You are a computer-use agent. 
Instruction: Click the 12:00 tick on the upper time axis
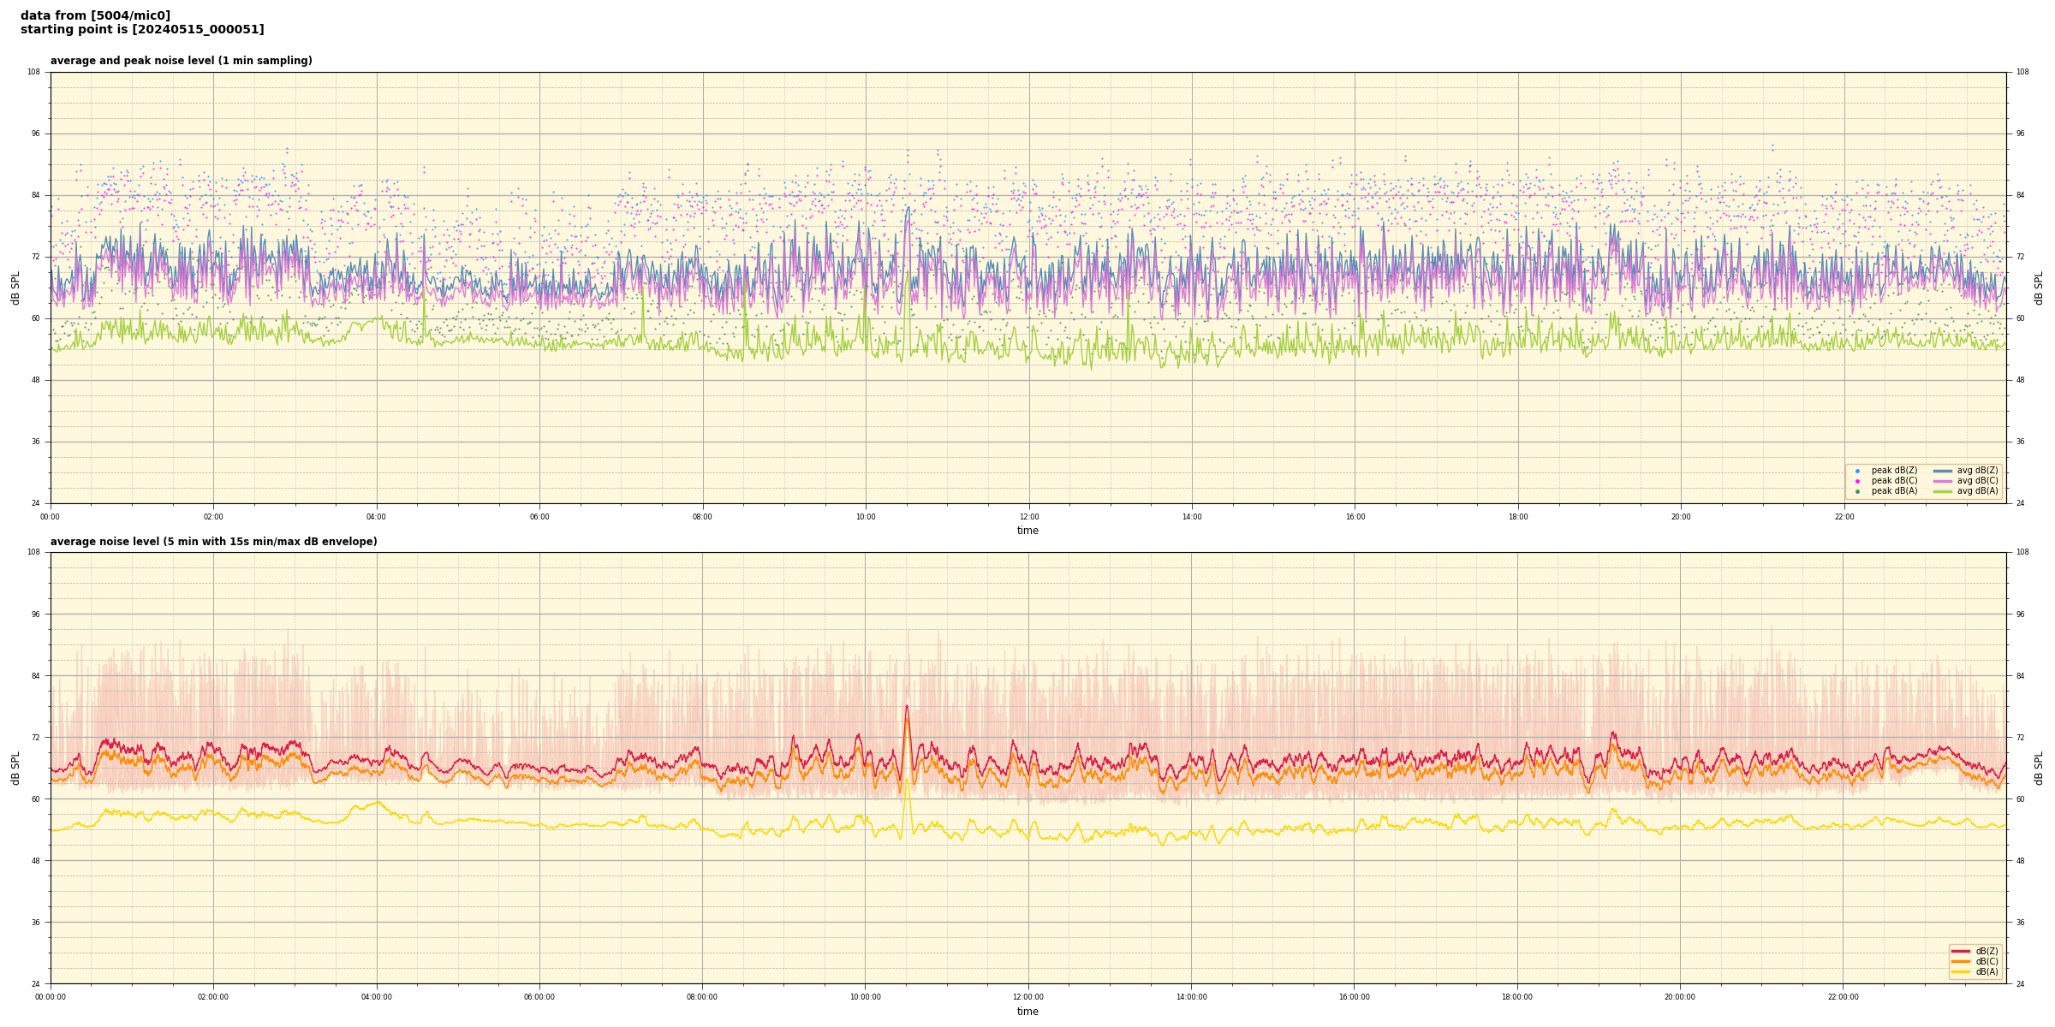pos(1028,517)
